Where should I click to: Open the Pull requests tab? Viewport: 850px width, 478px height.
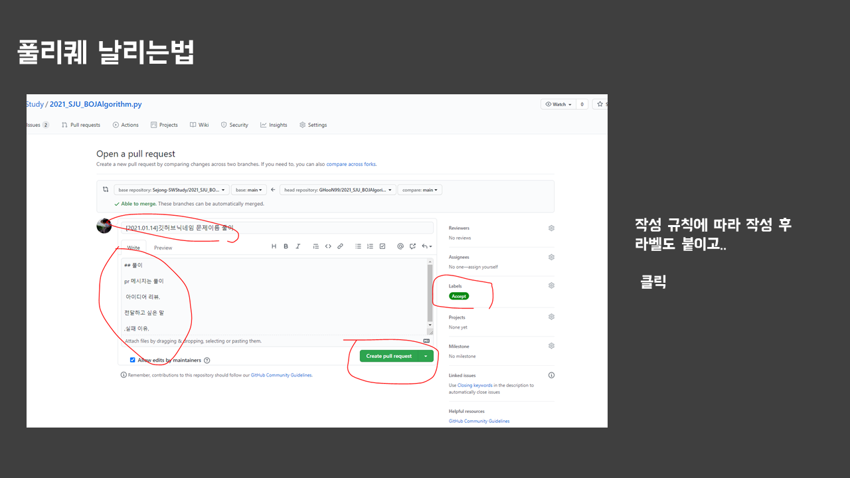pos(81,125)
